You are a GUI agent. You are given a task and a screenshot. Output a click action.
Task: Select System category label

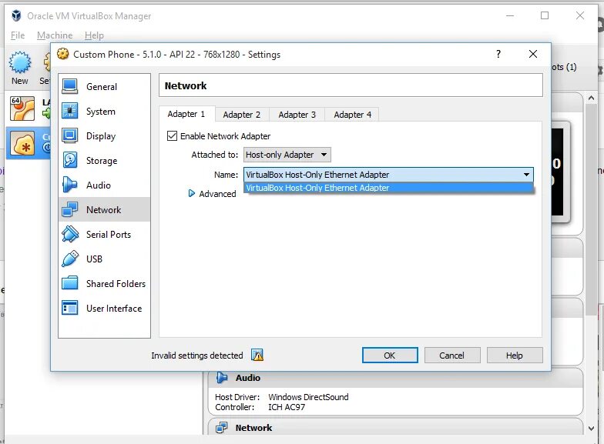(100, 112)
